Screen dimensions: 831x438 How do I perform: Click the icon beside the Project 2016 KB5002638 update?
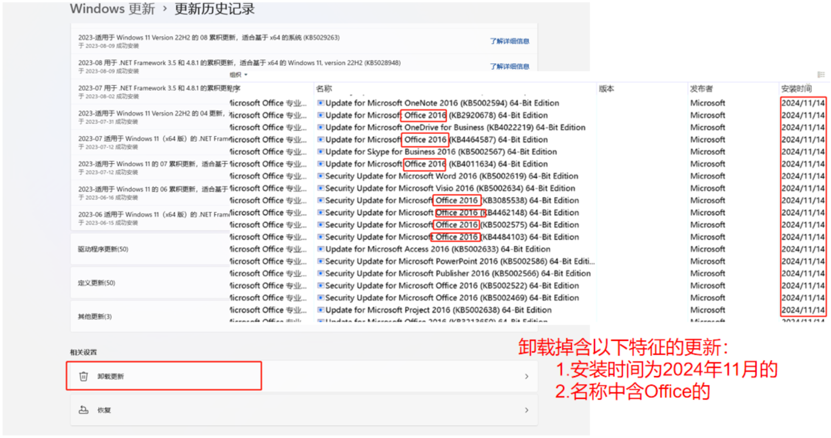[320, 310]
